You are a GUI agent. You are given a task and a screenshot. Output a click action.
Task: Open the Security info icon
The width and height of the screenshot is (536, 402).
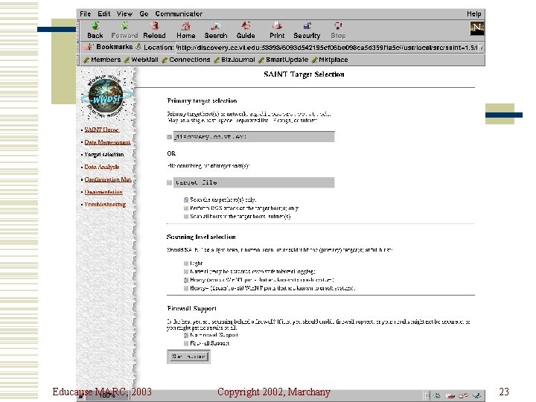point(307,30)
